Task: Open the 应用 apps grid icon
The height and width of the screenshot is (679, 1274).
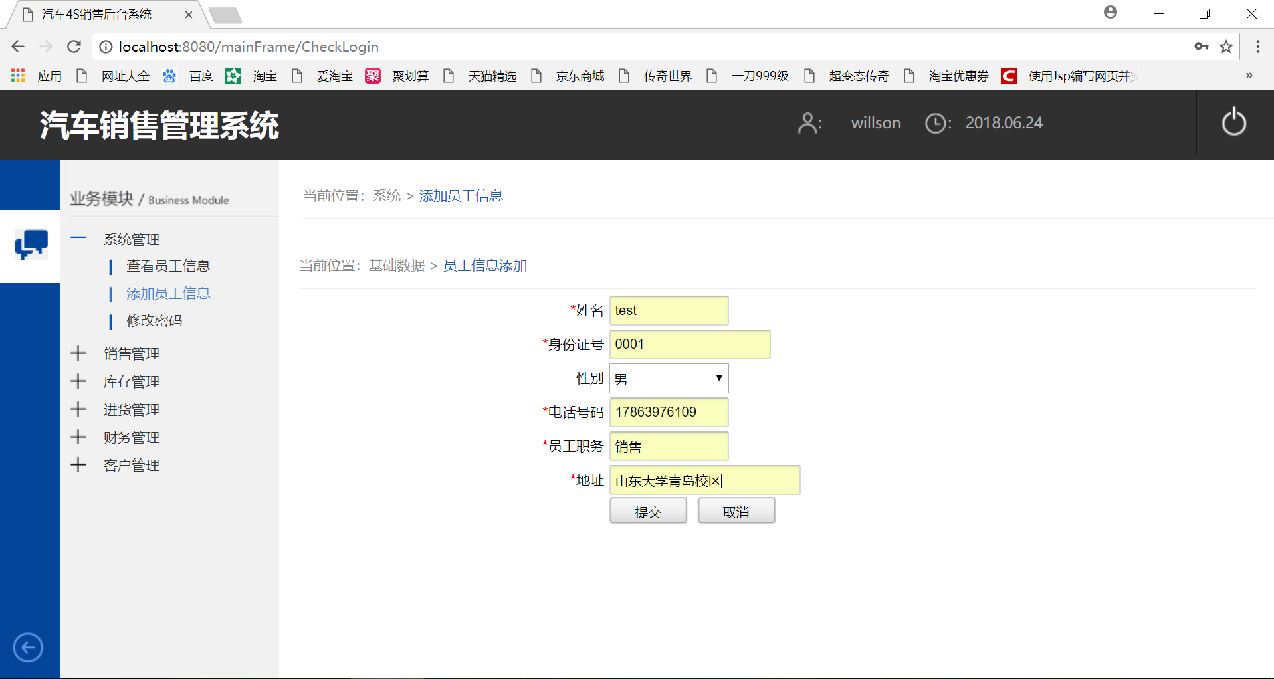Action: pyautogui.click(x=18, y=76)
